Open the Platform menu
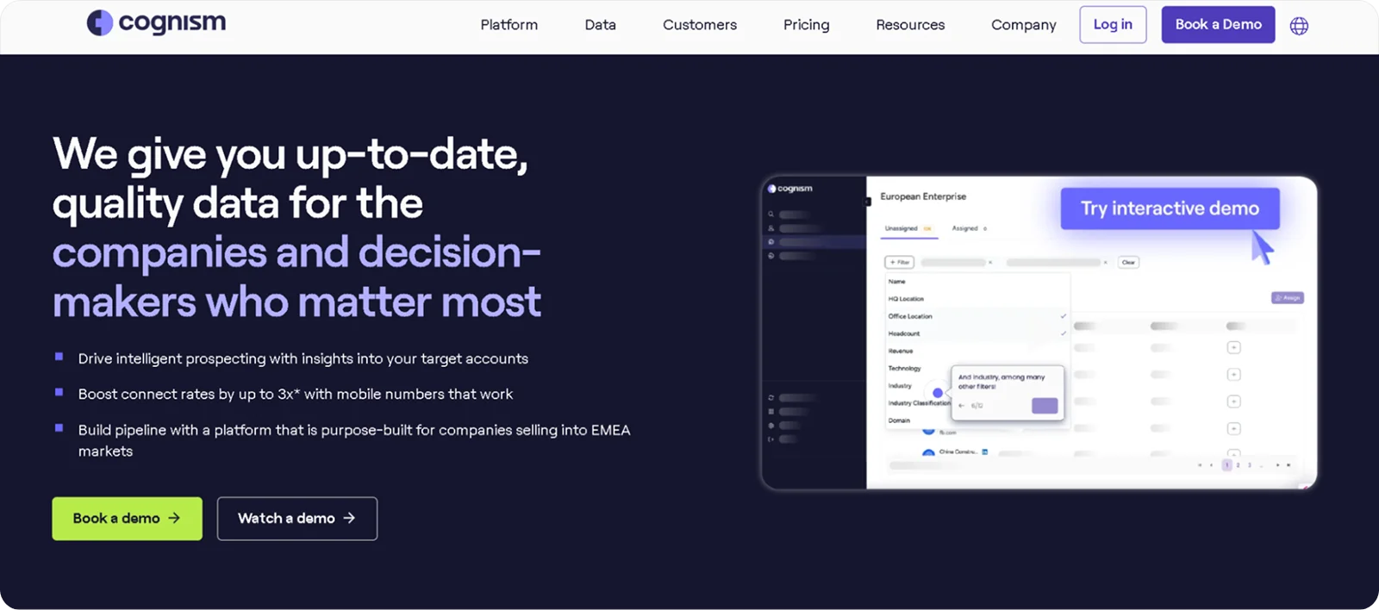Image resolution: width=1379 pixels, height=610 pixels. click(509, 25)
